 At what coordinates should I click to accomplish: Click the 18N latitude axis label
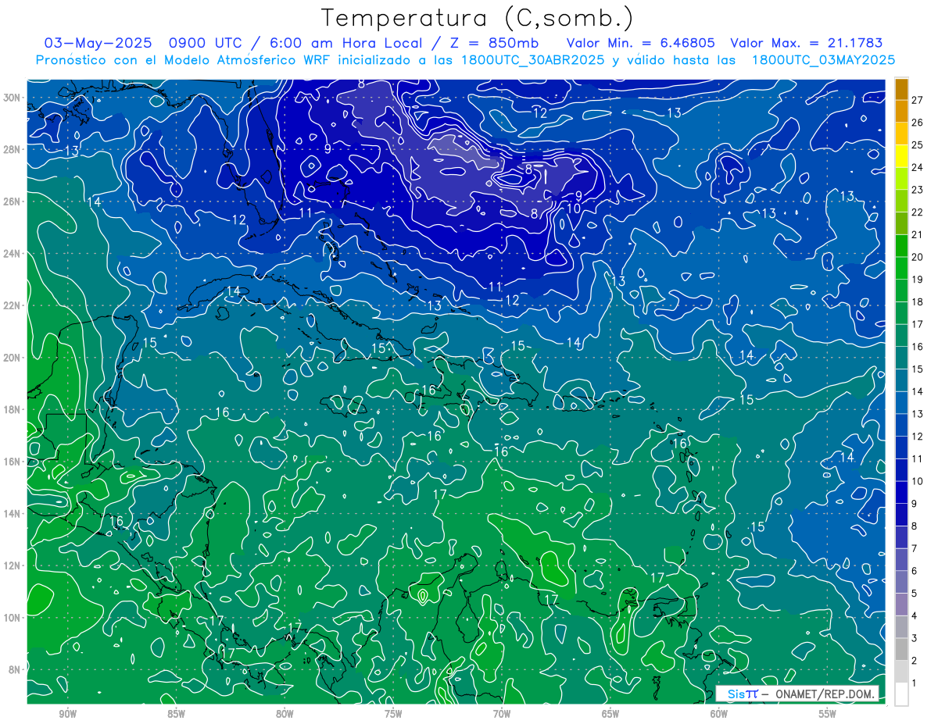(13, 409)
